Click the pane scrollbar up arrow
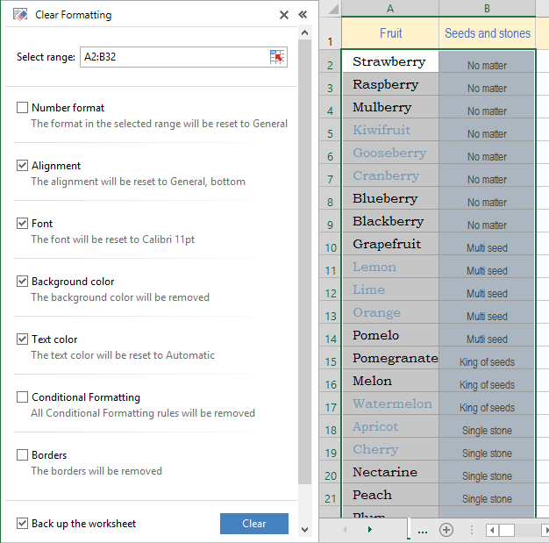The width and height of the screenshot is (549, 543). [x=304, y=33]
